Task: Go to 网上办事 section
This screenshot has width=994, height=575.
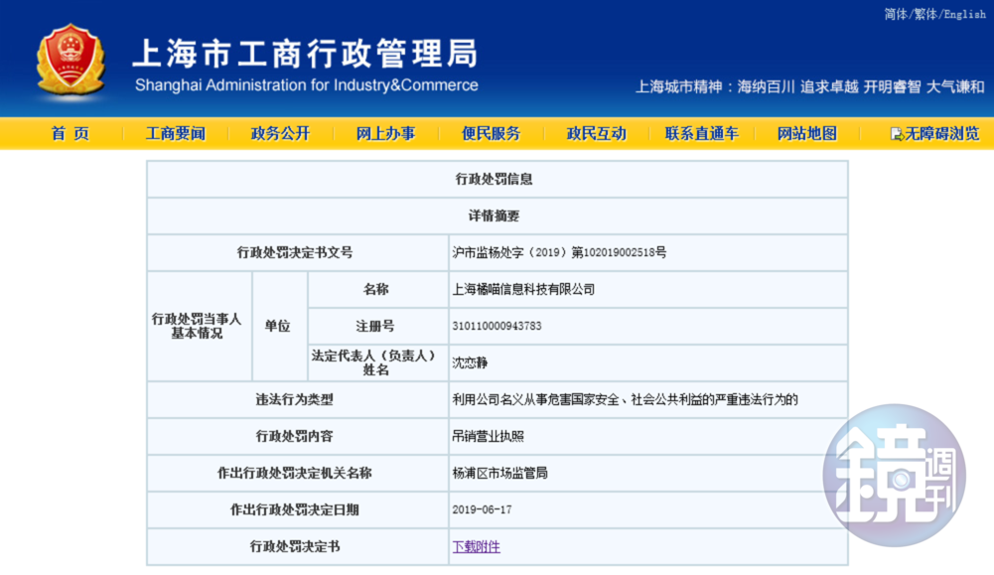Action: [385, 134]
